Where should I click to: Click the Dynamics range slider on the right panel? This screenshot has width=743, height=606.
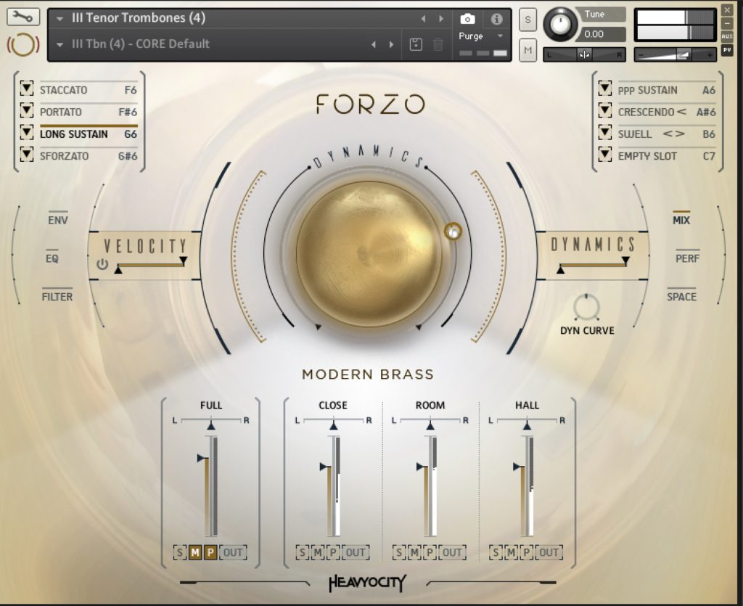[593, 265]
